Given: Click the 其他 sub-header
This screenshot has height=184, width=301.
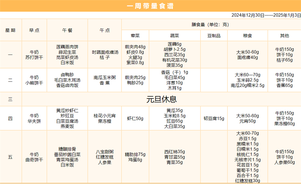Looking at the screenshot, I should tap(284, 35).
